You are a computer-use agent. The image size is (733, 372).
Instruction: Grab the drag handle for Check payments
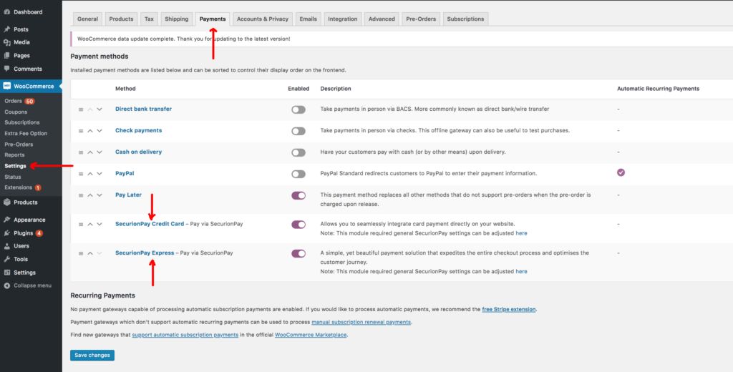pyautogui.click(x=81, y=131)
